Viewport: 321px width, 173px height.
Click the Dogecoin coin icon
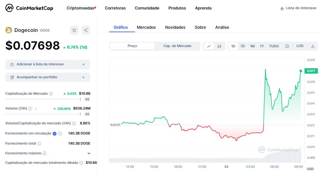[9, 30]
